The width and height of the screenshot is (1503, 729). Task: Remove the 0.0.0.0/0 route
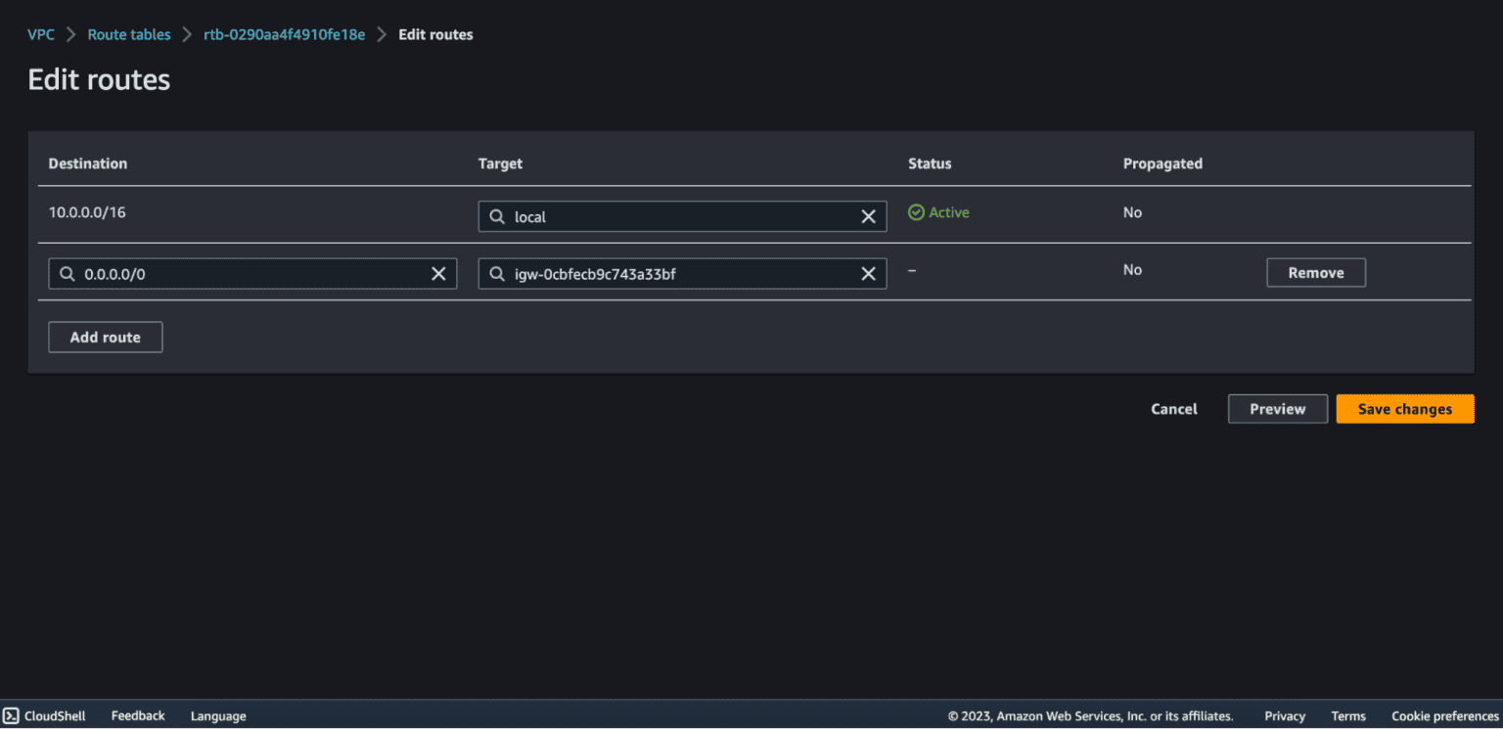coord(1315,273)
